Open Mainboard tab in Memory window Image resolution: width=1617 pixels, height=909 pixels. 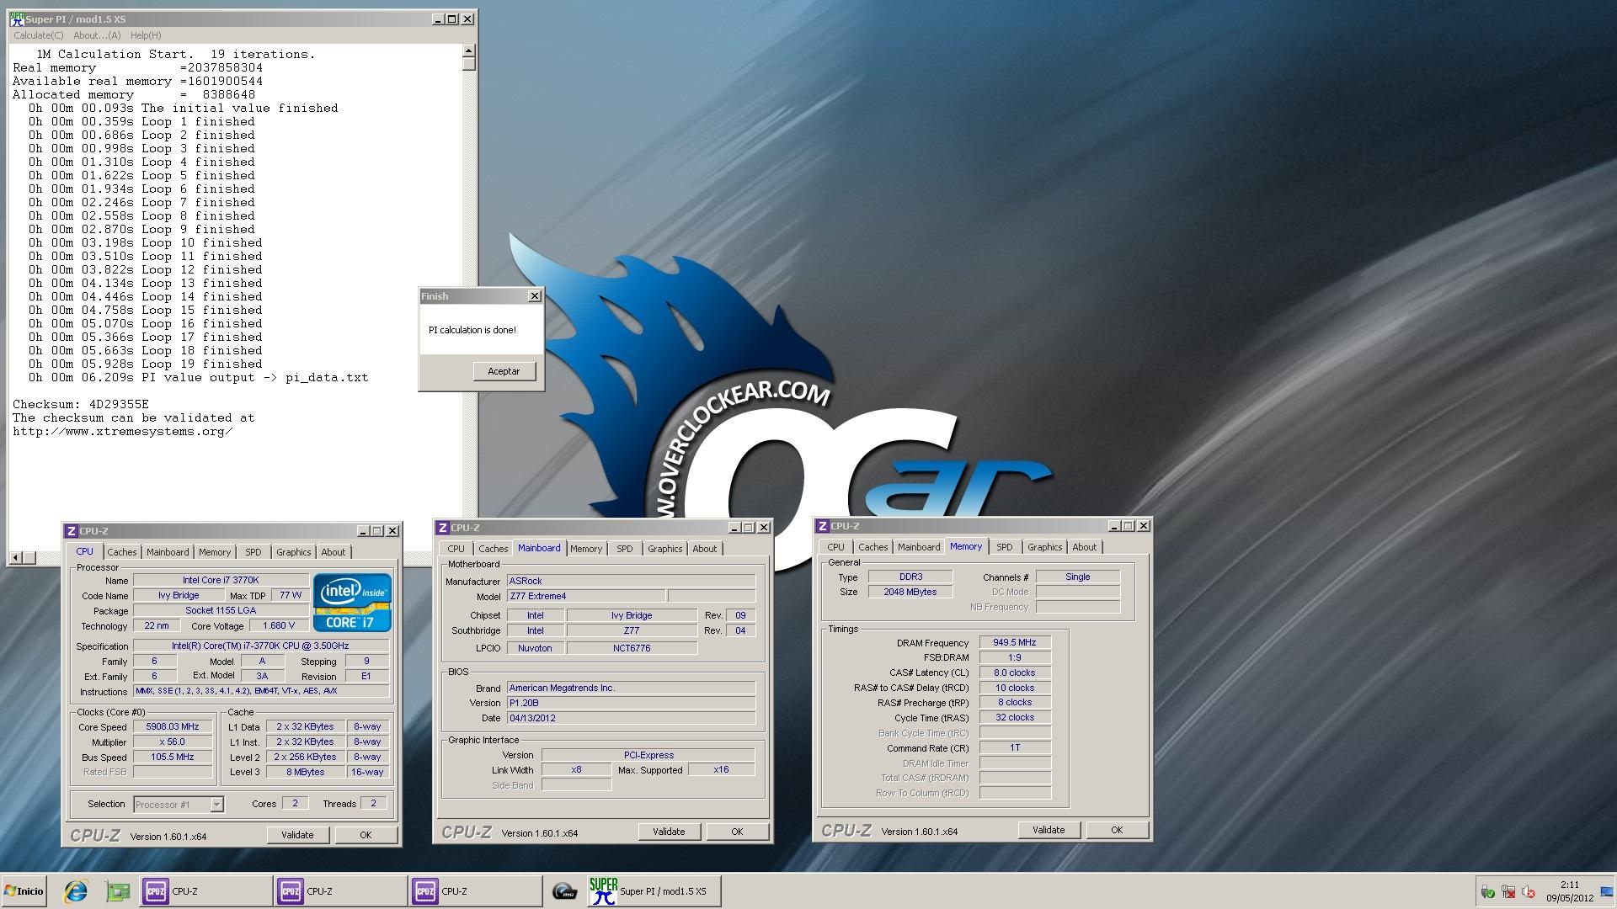(x=919, y=547)
